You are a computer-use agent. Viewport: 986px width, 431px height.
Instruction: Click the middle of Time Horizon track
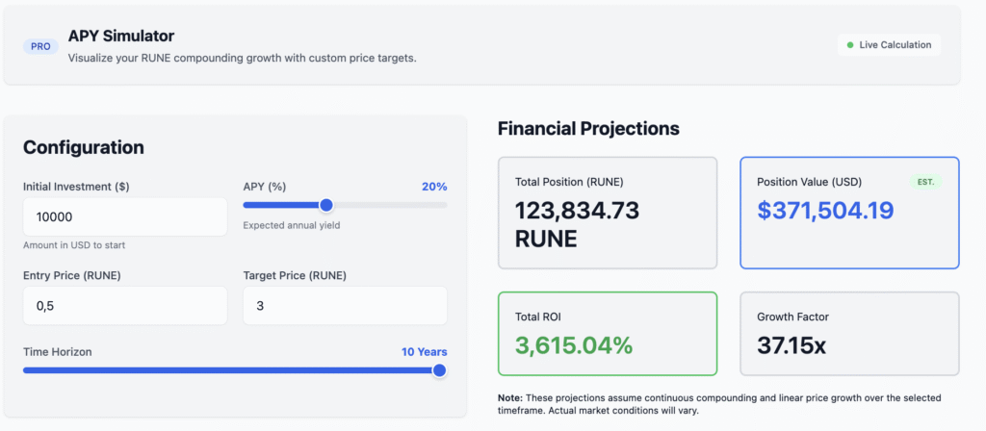point(231,370)
